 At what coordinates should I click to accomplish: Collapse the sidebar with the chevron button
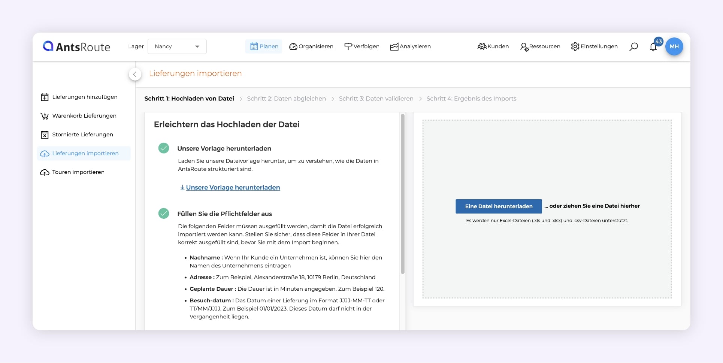tap(135, 74)
